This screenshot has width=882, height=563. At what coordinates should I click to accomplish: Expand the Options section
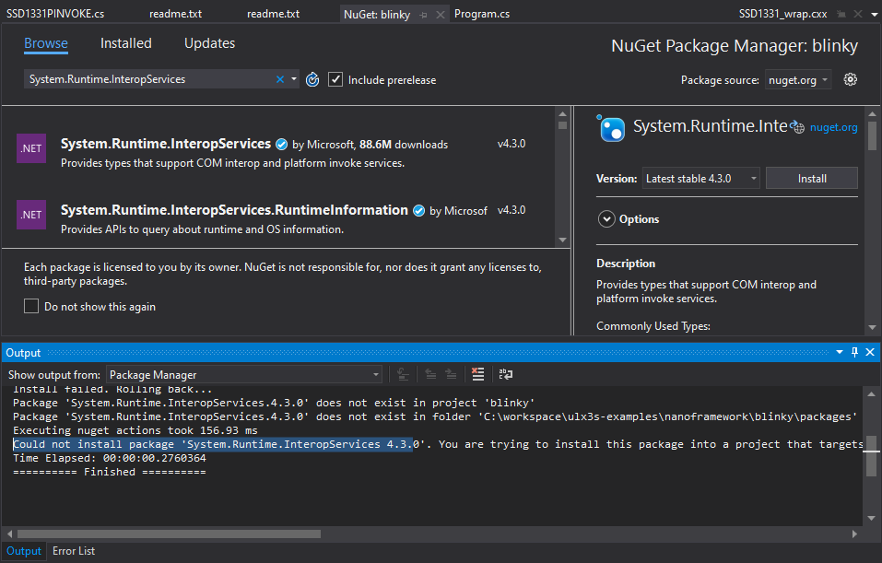pos(606,218)
